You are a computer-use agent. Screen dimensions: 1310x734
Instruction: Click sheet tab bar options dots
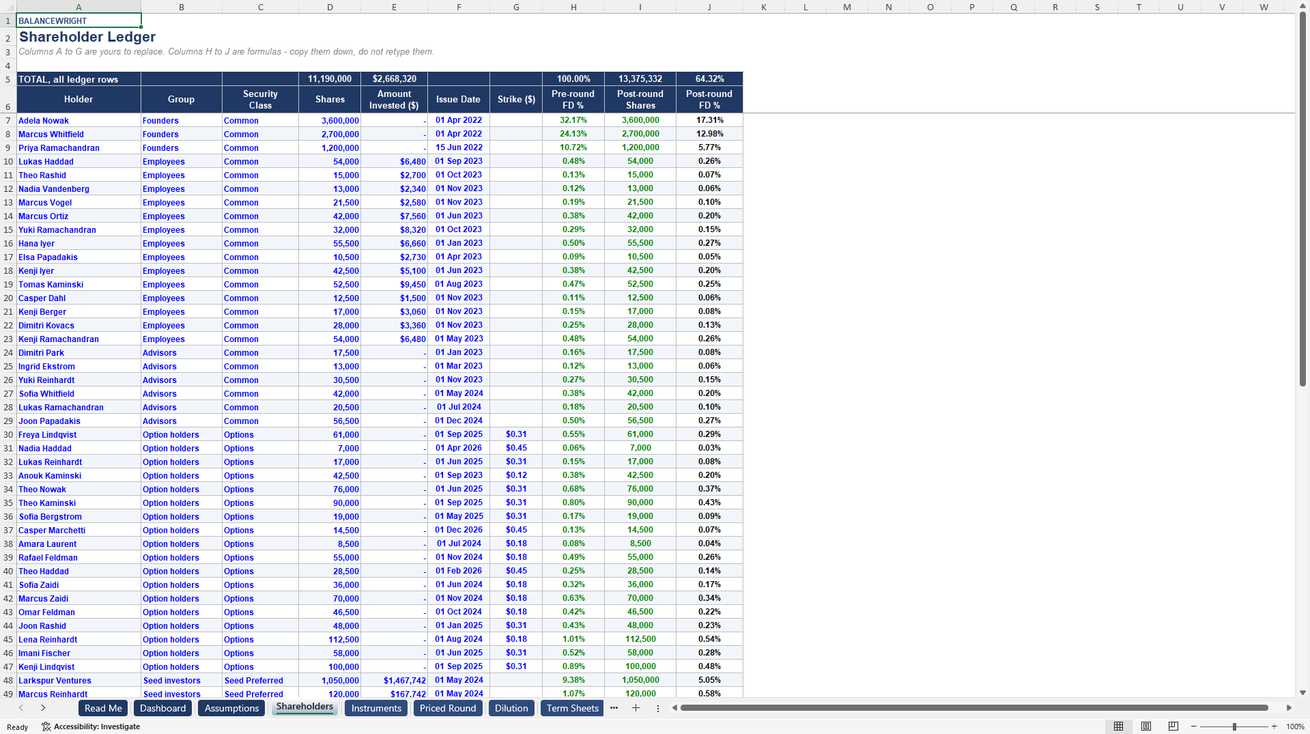pyautogui.click(x=658, y=708)
